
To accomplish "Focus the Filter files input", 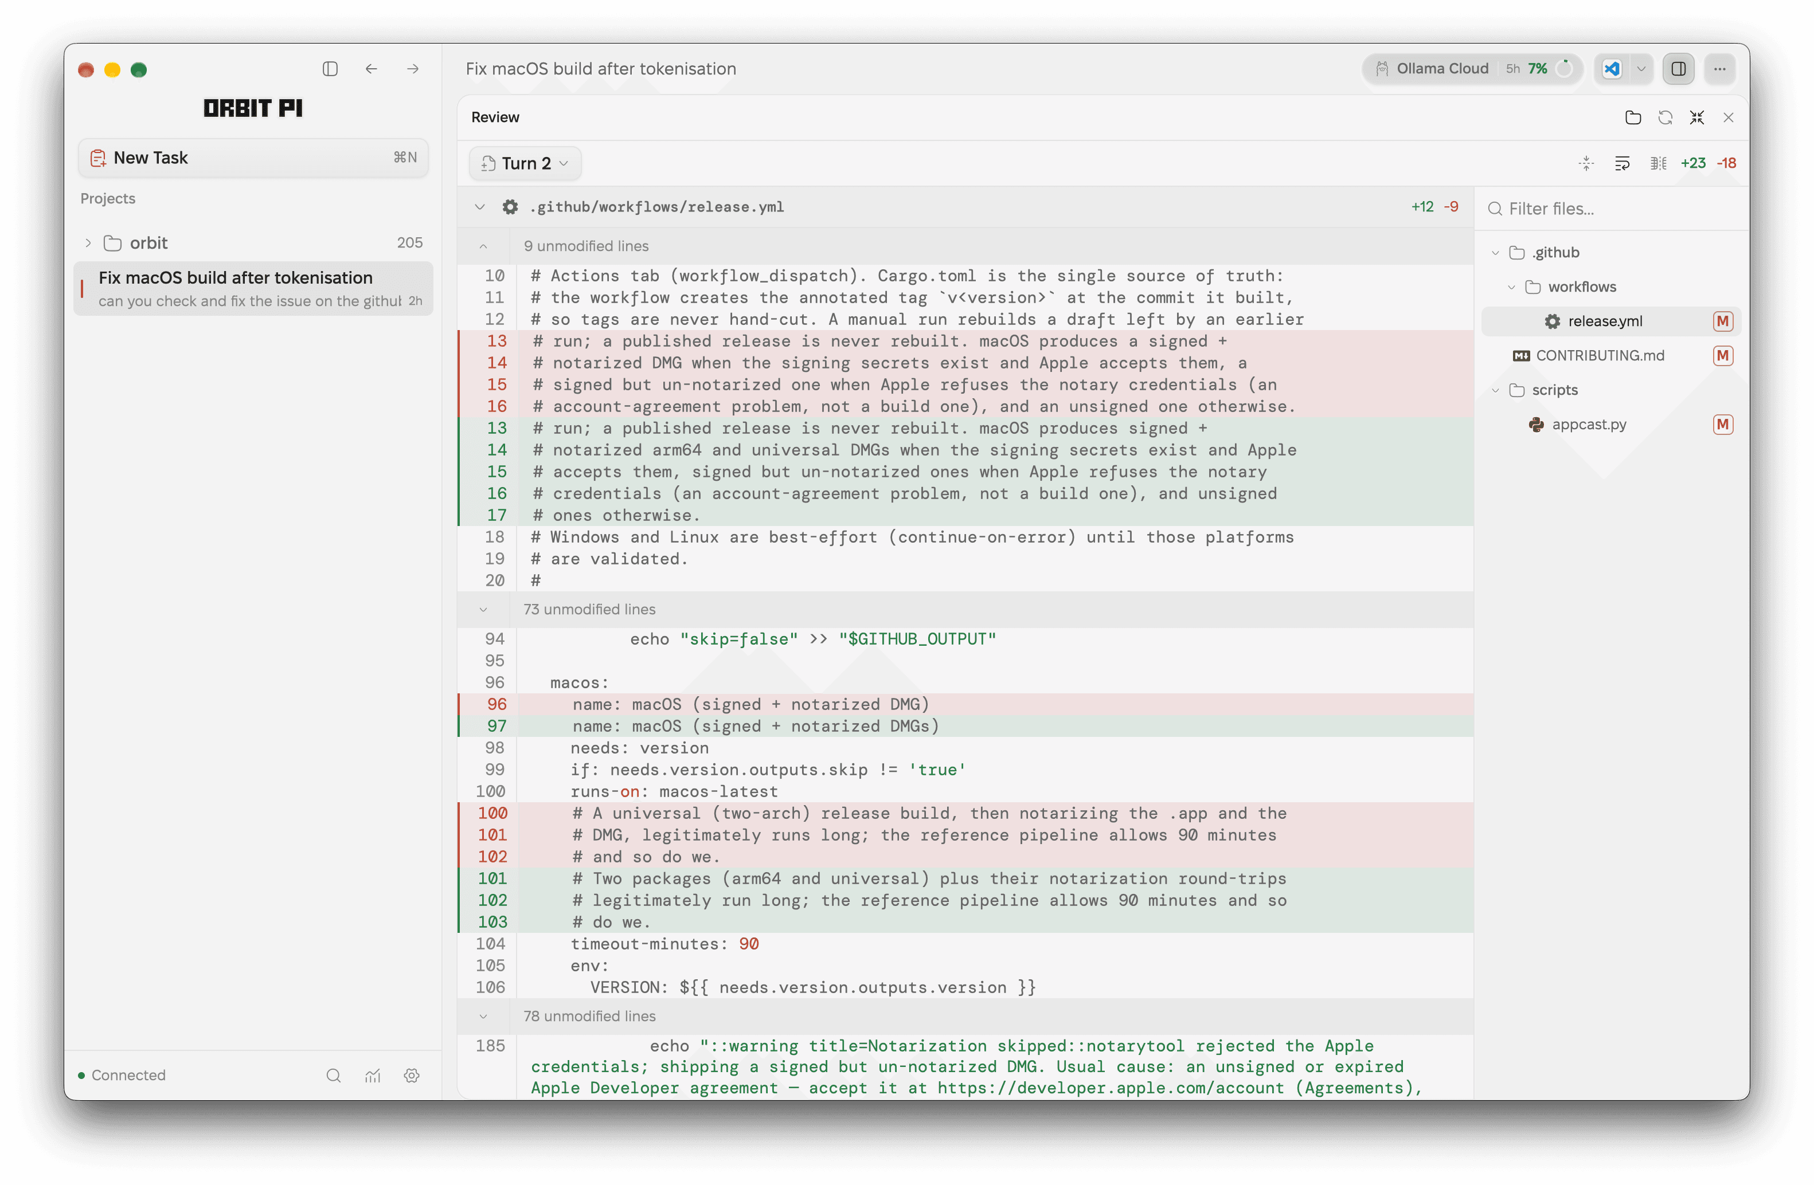I will [x=1612, y=209].
